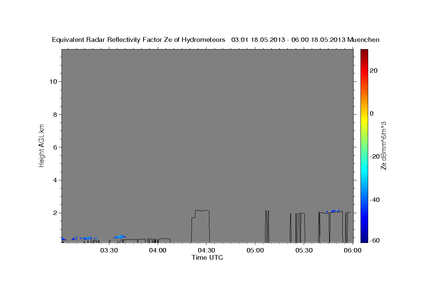
Task: Click the colorbar tick value 20
Action: click(x=373, y=71)
